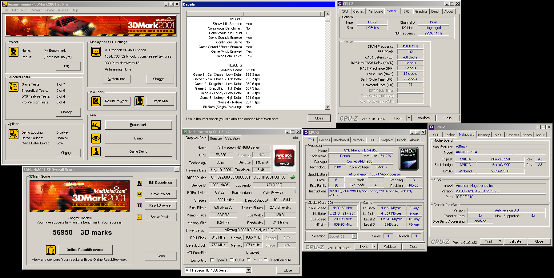Toggle the PhysX checkbox in GPU-Z
554x278 pixels.
point(249,260)
